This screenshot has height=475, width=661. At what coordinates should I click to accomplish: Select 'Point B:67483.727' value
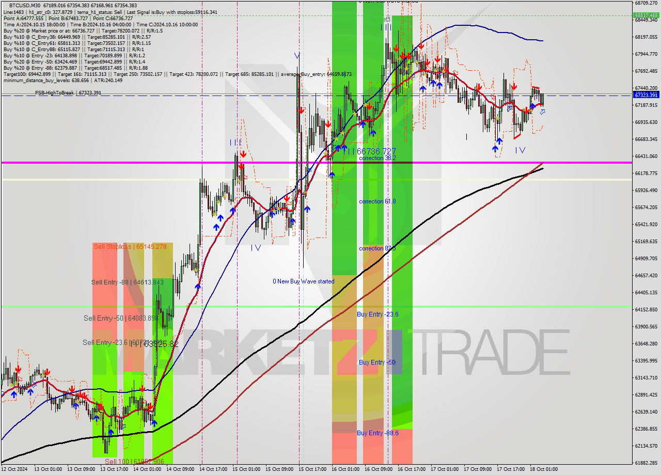69,18
